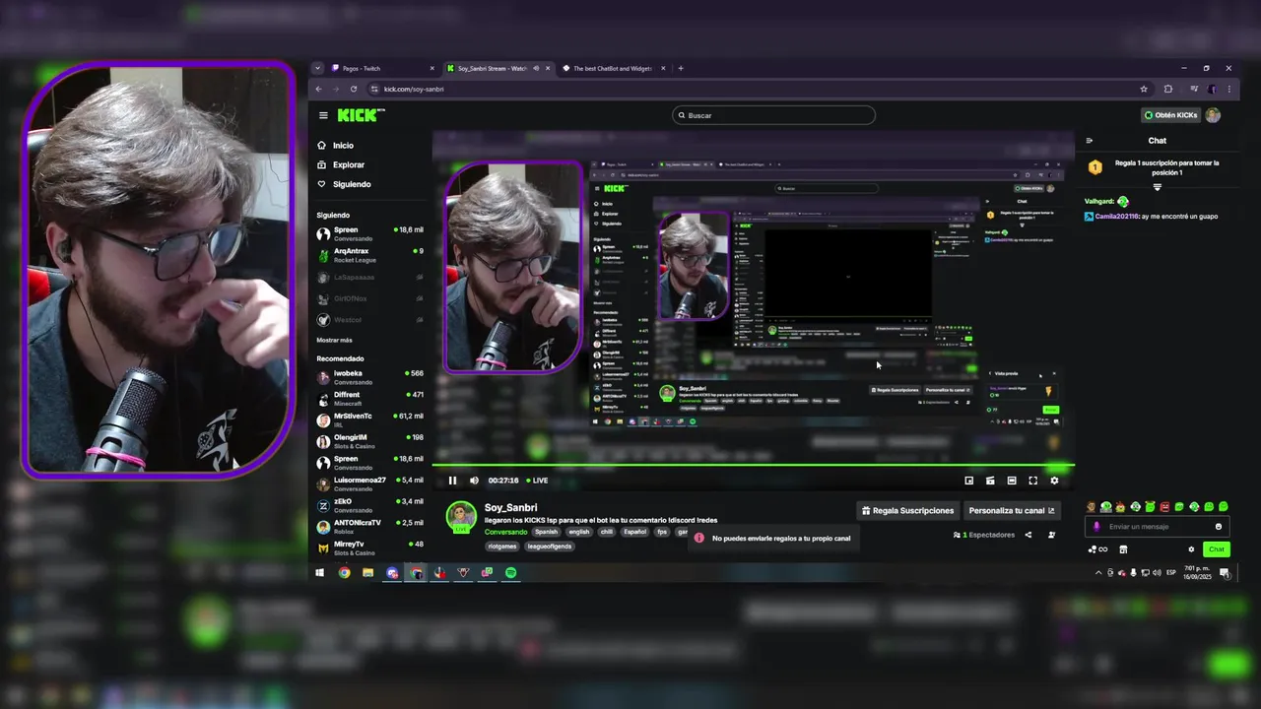This screenshot has width=1261, height=709.
Task: Expand Mostrar más in the sidebar
Action: coord(334,340)
